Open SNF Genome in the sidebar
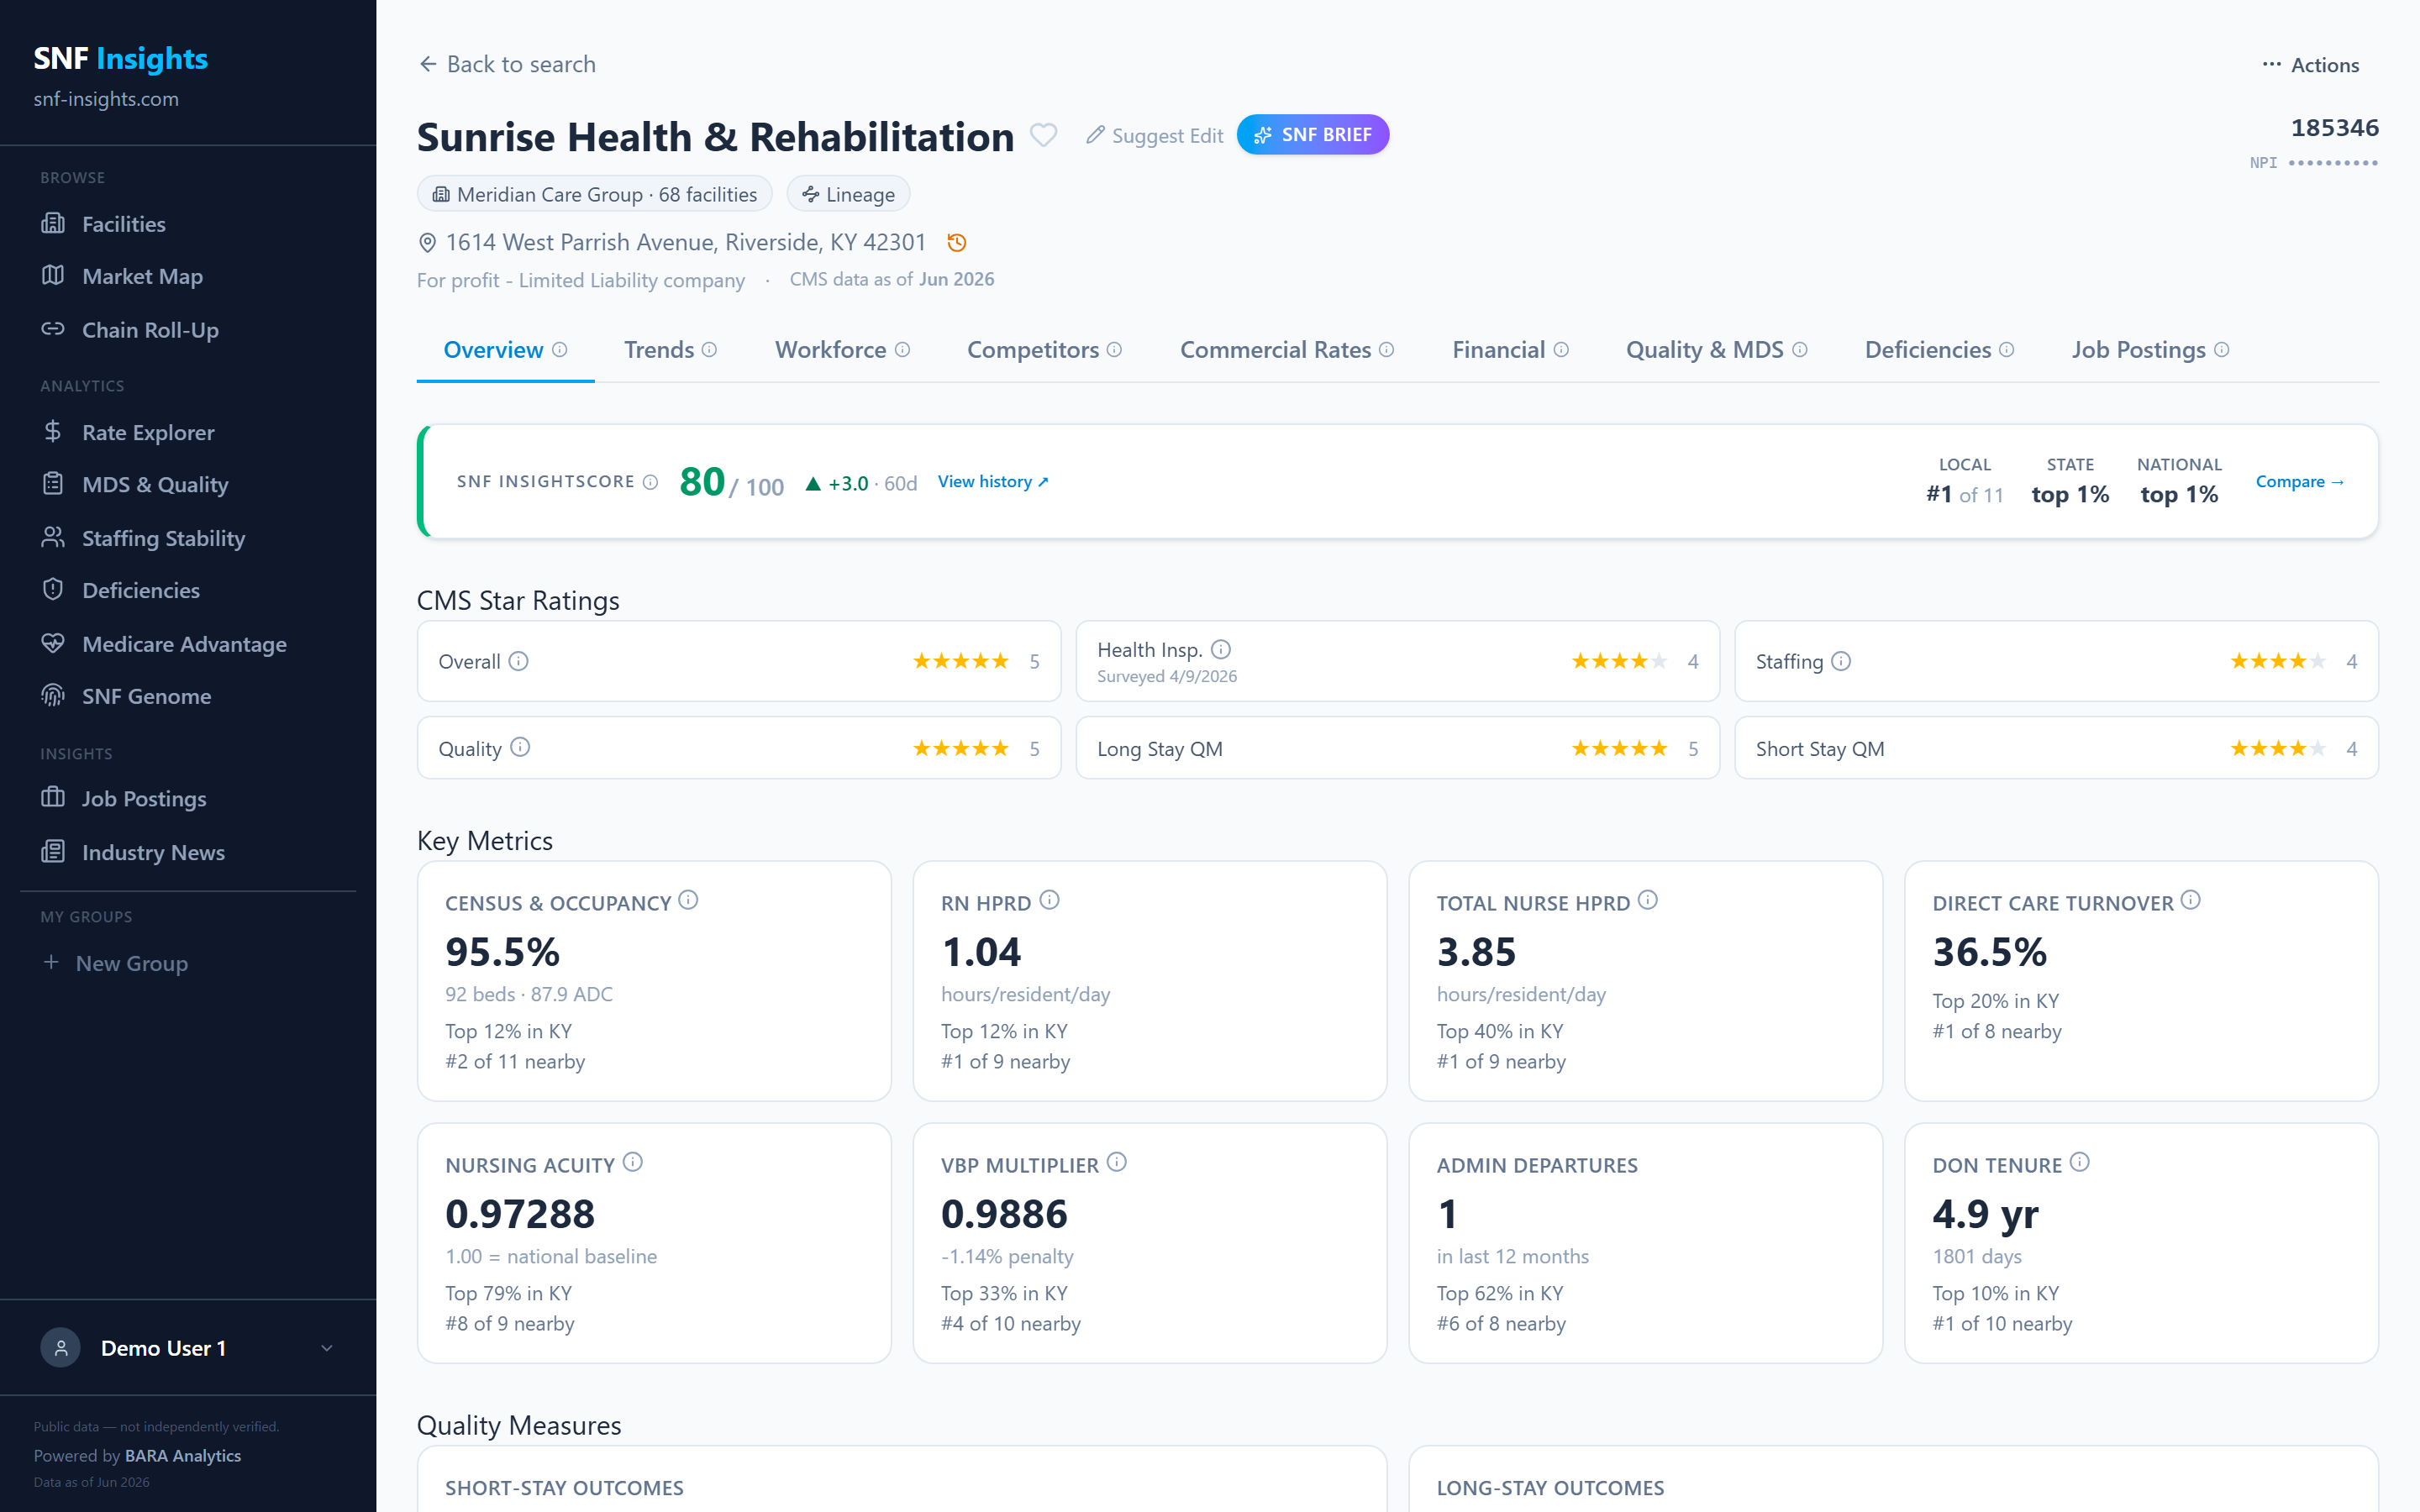The height and width of the screenshot is (1512, 2420). pyautogui.click(x=188, y=697)
